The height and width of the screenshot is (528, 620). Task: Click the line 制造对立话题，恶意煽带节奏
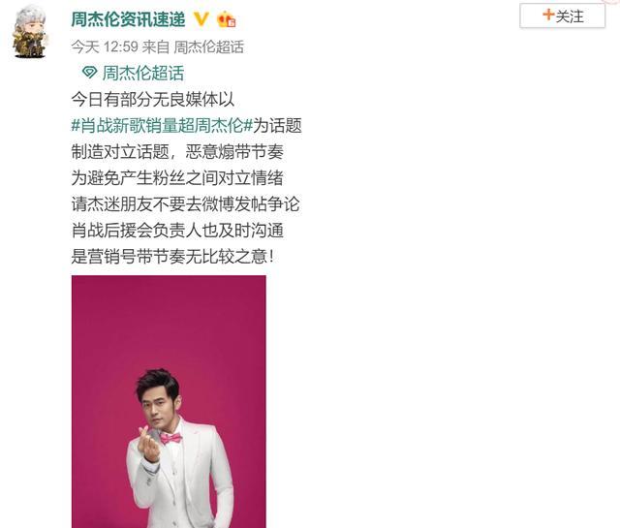pyautogui.click(x=177, y=152)
